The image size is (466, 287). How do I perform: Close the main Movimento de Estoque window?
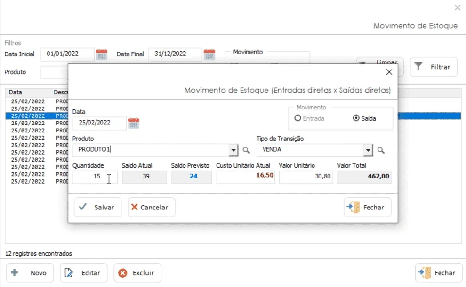[458, 8]
